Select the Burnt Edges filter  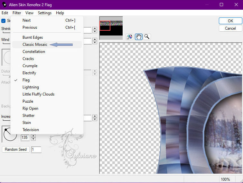(x=47, y=37)
